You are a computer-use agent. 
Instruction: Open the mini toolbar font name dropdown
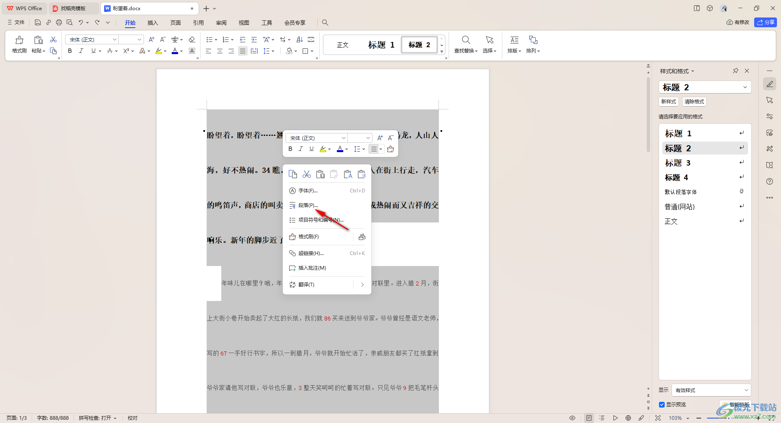[x=343, y=138]
